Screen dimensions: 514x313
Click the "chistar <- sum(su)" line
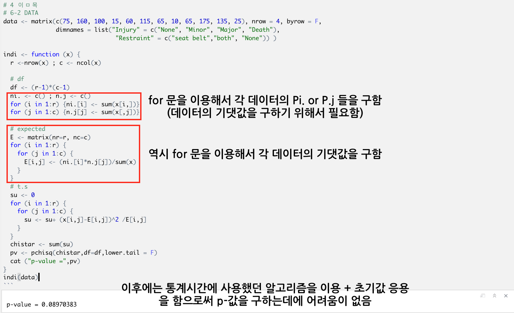(42, 244)
